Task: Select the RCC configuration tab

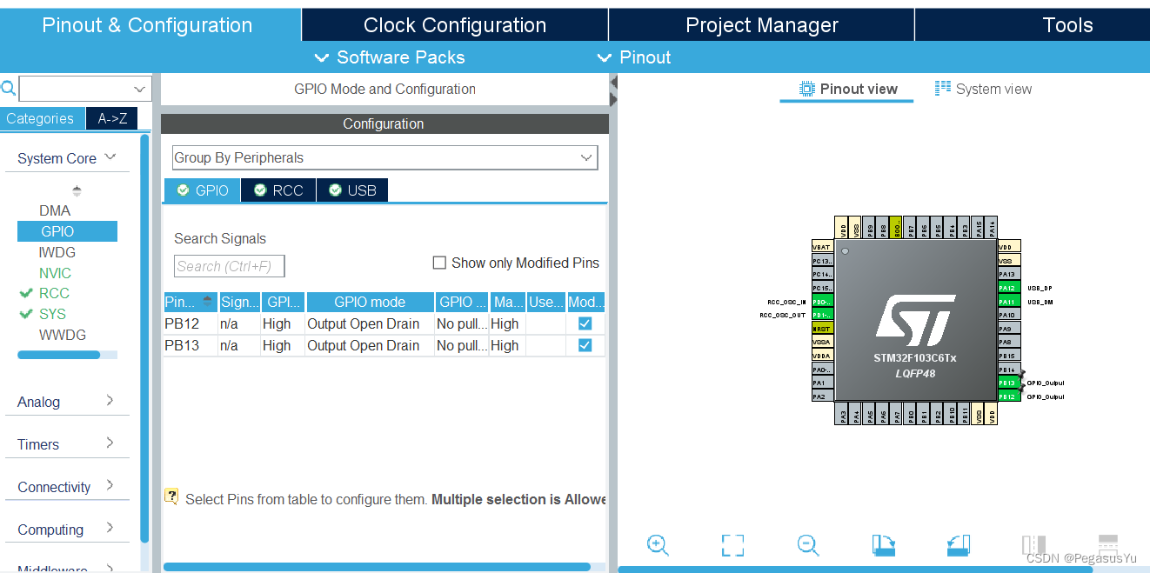Action: (x=278, y=190)
